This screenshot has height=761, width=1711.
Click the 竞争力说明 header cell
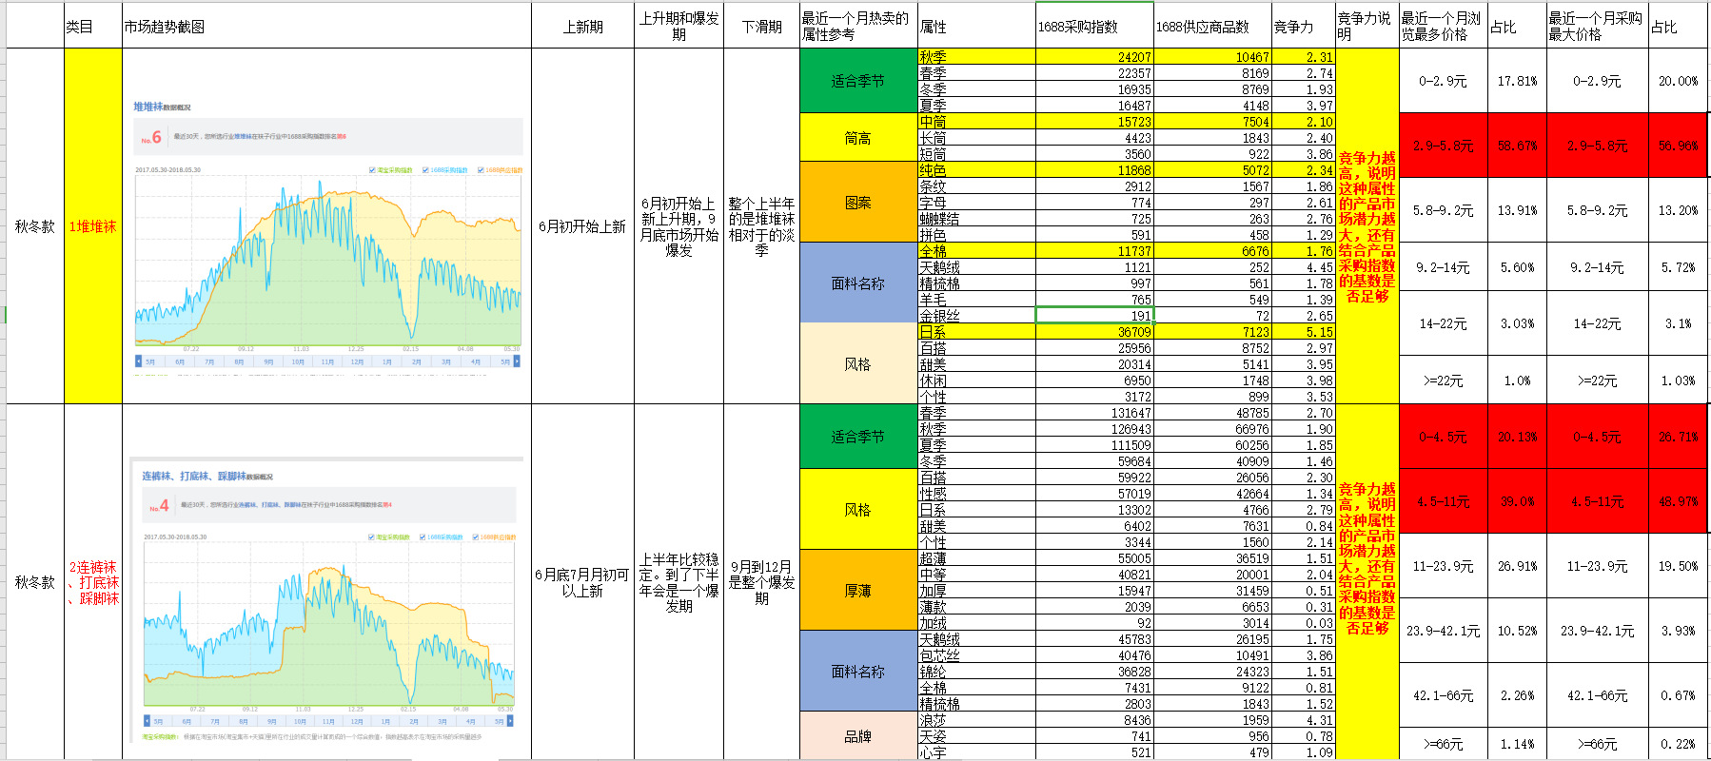(1367, 26)
